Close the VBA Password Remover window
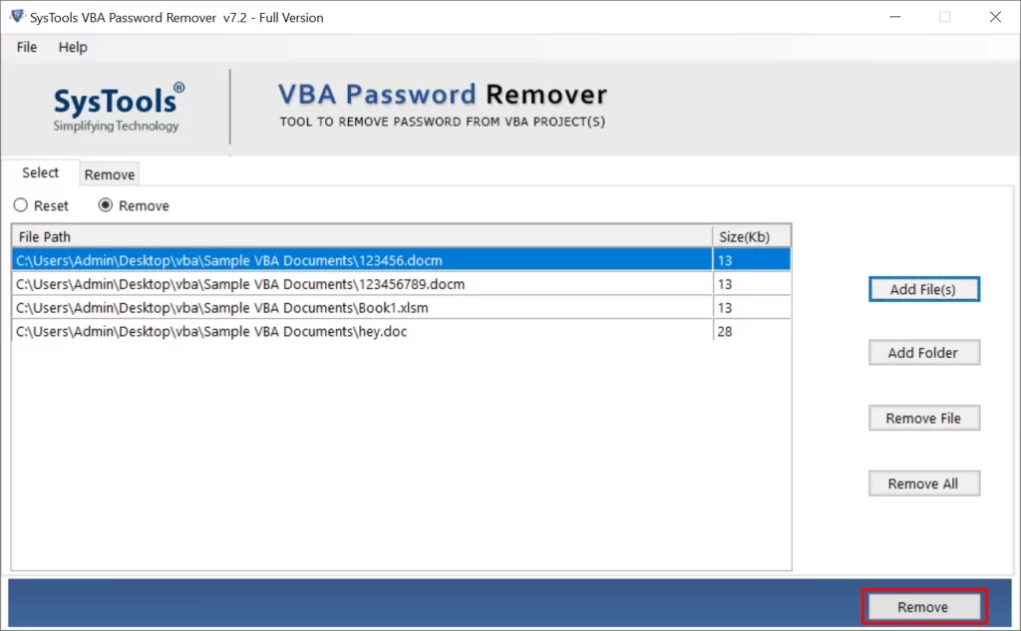This screenshot has width=1021, height=631. 995,17
